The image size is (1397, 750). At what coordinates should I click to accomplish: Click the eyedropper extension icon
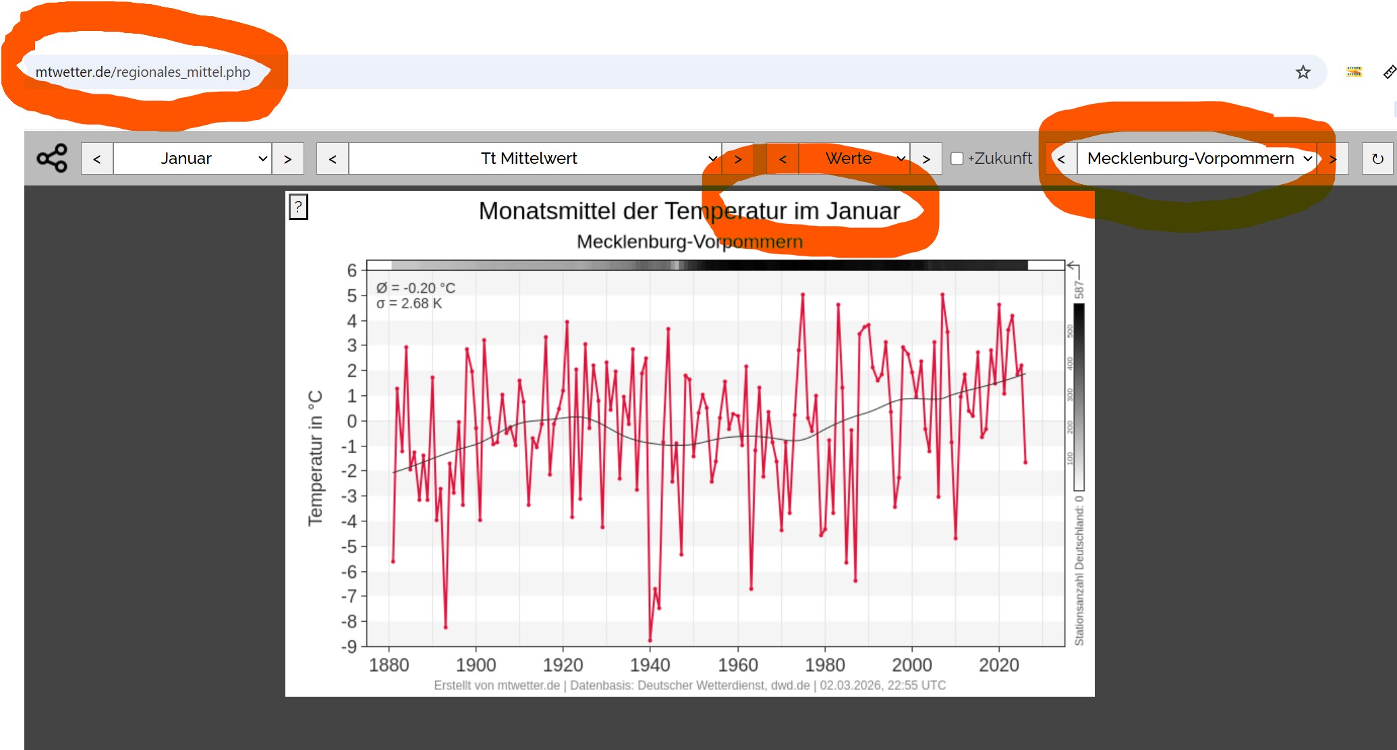pos(1389,71)
